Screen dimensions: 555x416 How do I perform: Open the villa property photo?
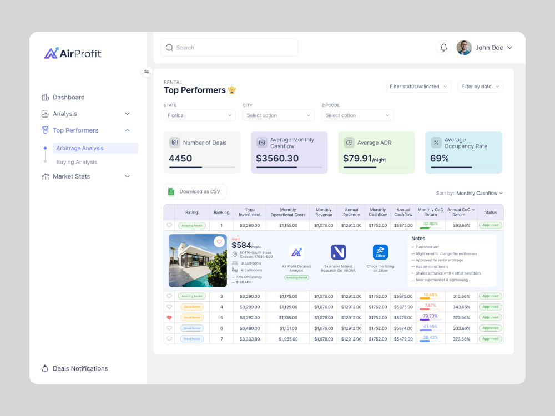coord(198,261)
